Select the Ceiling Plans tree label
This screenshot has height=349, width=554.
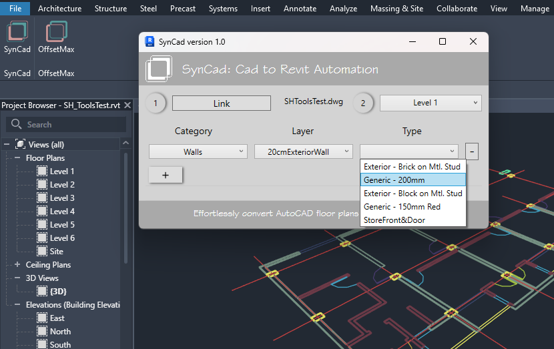(49, 264)
